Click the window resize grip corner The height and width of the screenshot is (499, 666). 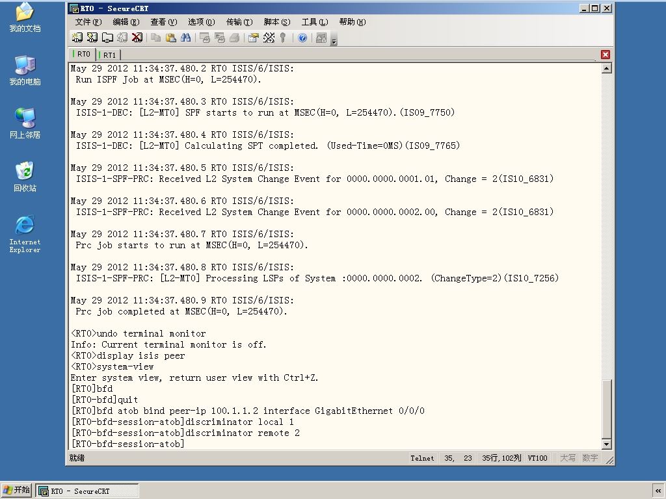[609, 461]
